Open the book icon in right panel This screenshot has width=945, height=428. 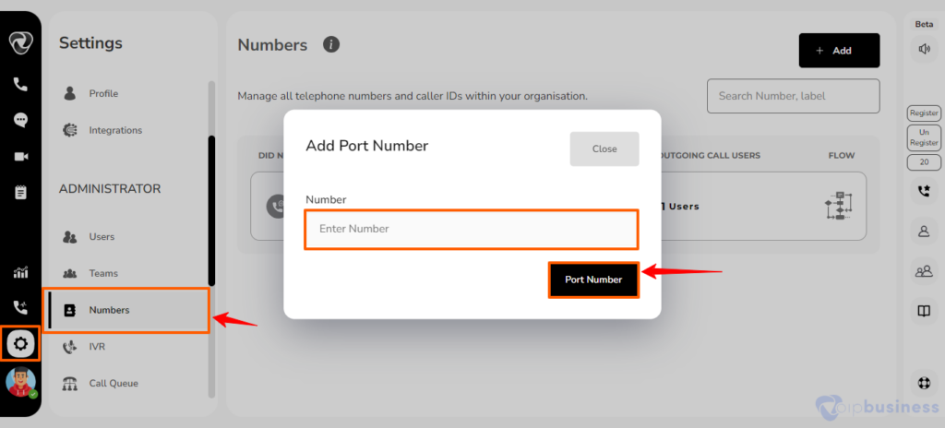924,311
